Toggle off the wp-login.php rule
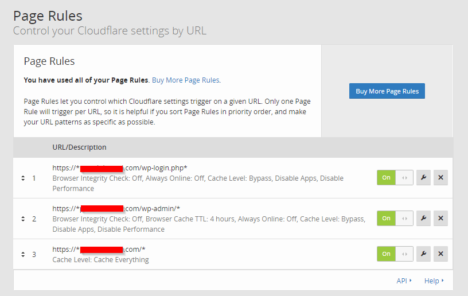Image resolution: width=468 pixels, height=296 pixels. coord(395,178)
